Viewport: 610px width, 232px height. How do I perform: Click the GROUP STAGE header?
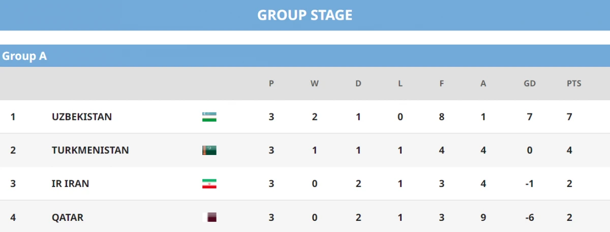pos(304,15)
